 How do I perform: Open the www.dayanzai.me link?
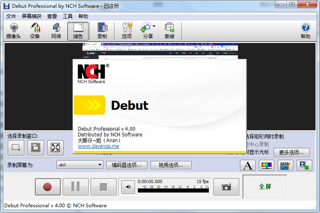click(x=98, y=146)
